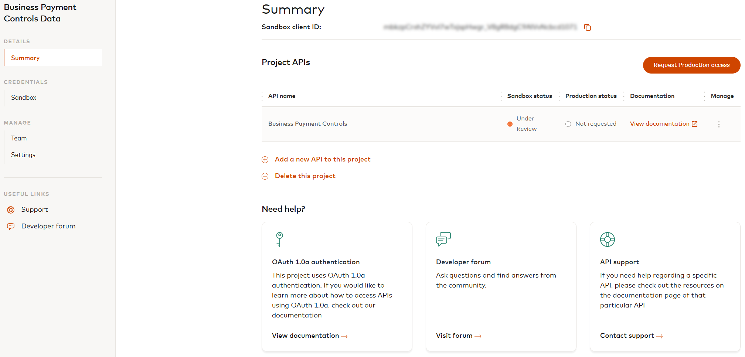Click Delete this project link
Image resolution: width=745 pixels, height=357 pixels.
click(305, 176)
